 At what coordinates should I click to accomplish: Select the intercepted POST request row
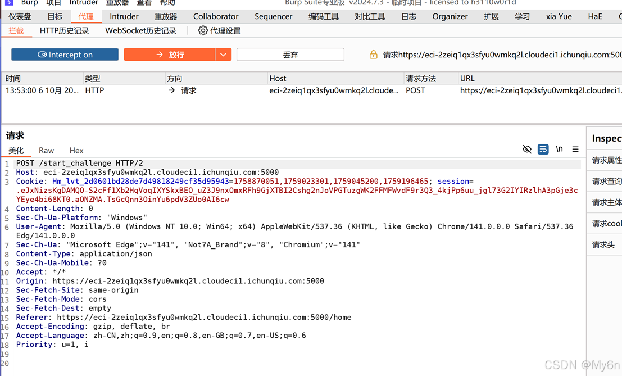312,90
